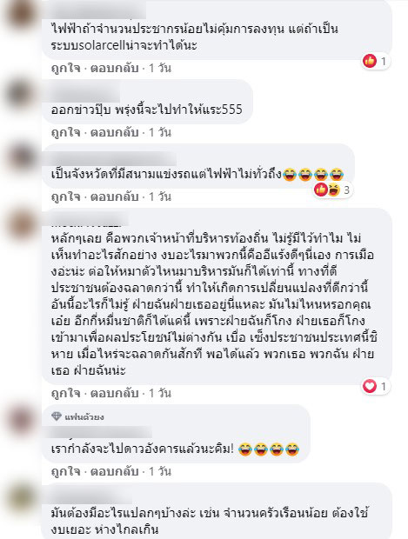Open avatar of the Mars comment author
408x539 pixels.
click(x=20, y=419)
